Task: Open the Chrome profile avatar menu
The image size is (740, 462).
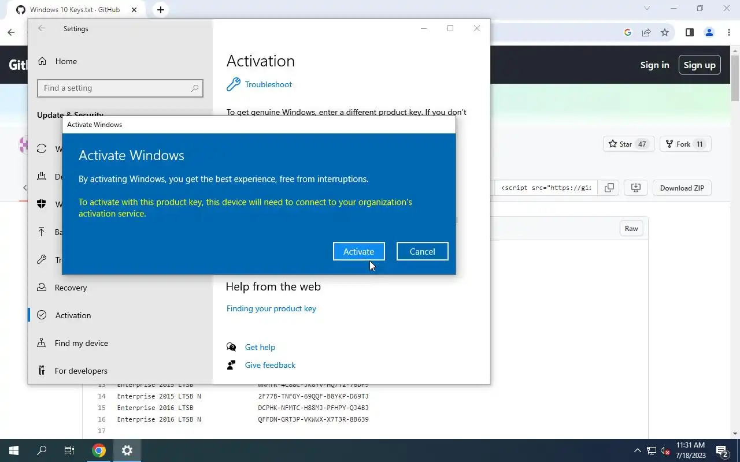Action: tap(709, 32)
